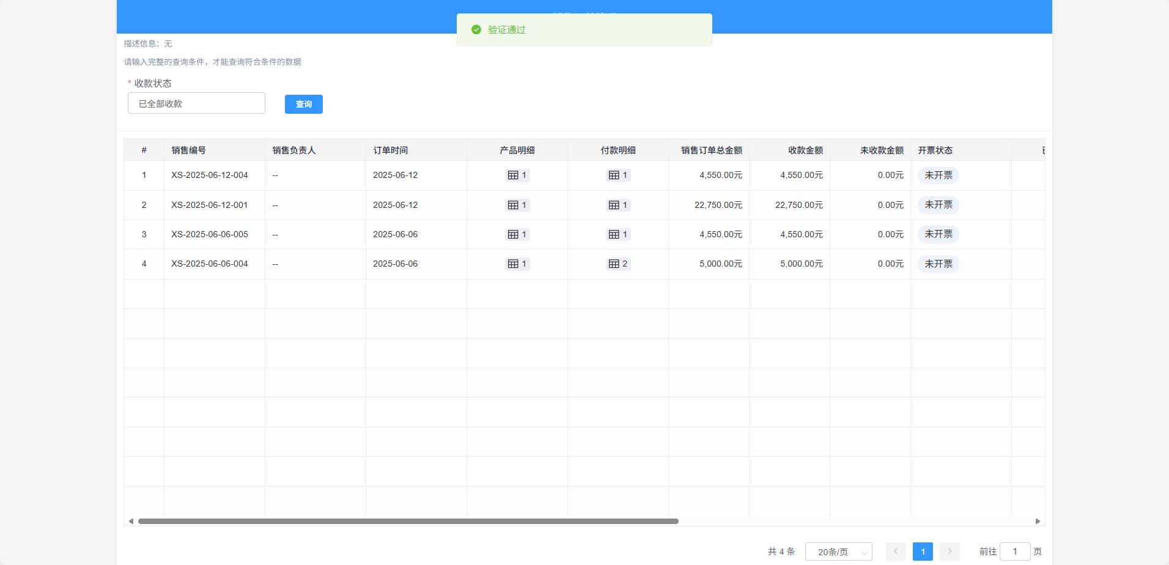This screenshot has height=565, width=1169.
Task: Click the scrollbar left arrow
Action: coord(131,522)
